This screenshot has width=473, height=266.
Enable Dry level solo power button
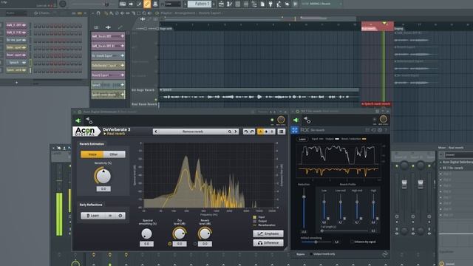169,244
